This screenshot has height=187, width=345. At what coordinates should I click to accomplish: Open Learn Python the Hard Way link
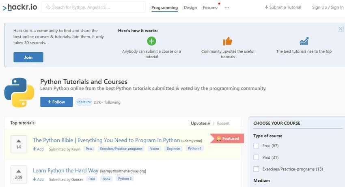point(66,170)
